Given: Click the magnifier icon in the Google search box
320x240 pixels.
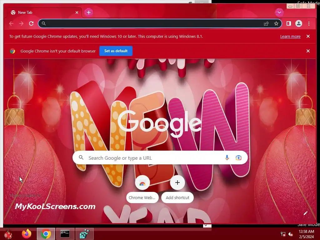Looking at the screenshot, I should [x=81, y=157].
